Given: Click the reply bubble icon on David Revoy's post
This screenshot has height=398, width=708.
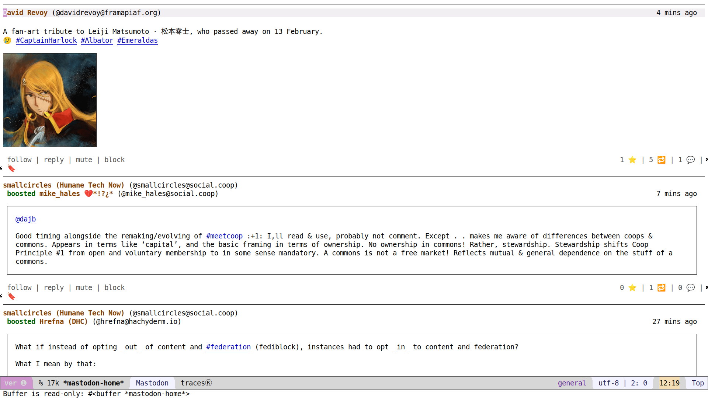Looking at the screenshot, I should pyautogui.click(x=691, y=160).
